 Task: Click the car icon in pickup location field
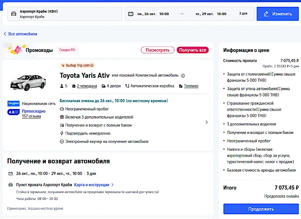(x=14, y=14)
